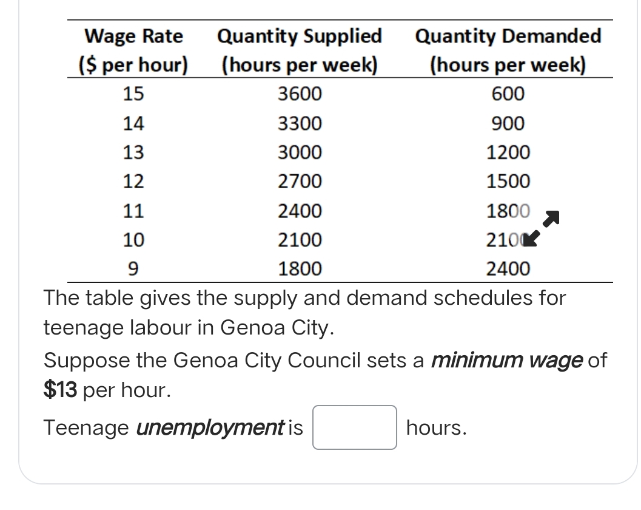Viewport: 641px width, 510px height.
Task: Select the supplied value 3600
Action: pyautogui.click(x=300, y=93)
